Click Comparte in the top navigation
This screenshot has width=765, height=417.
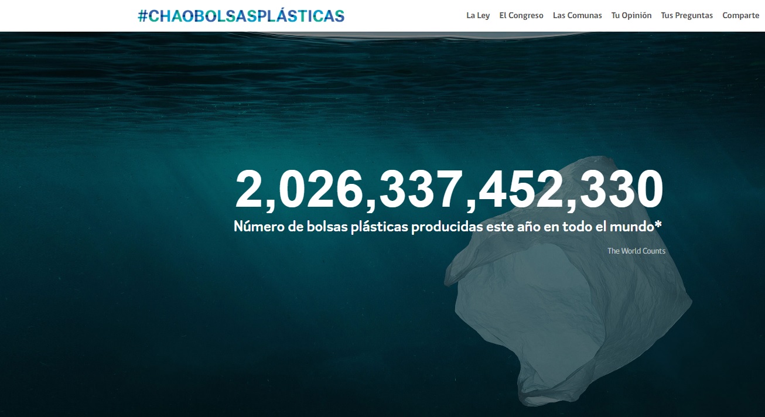pos(741,16)
